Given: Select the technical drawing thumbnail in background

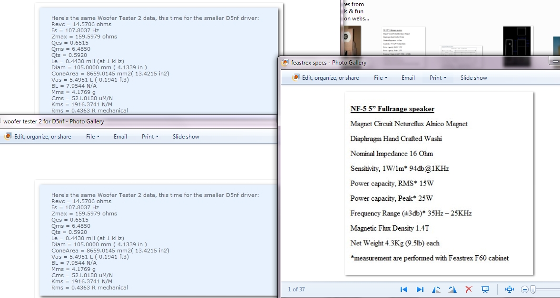Looking at the screenshot, I should [461, 50].
